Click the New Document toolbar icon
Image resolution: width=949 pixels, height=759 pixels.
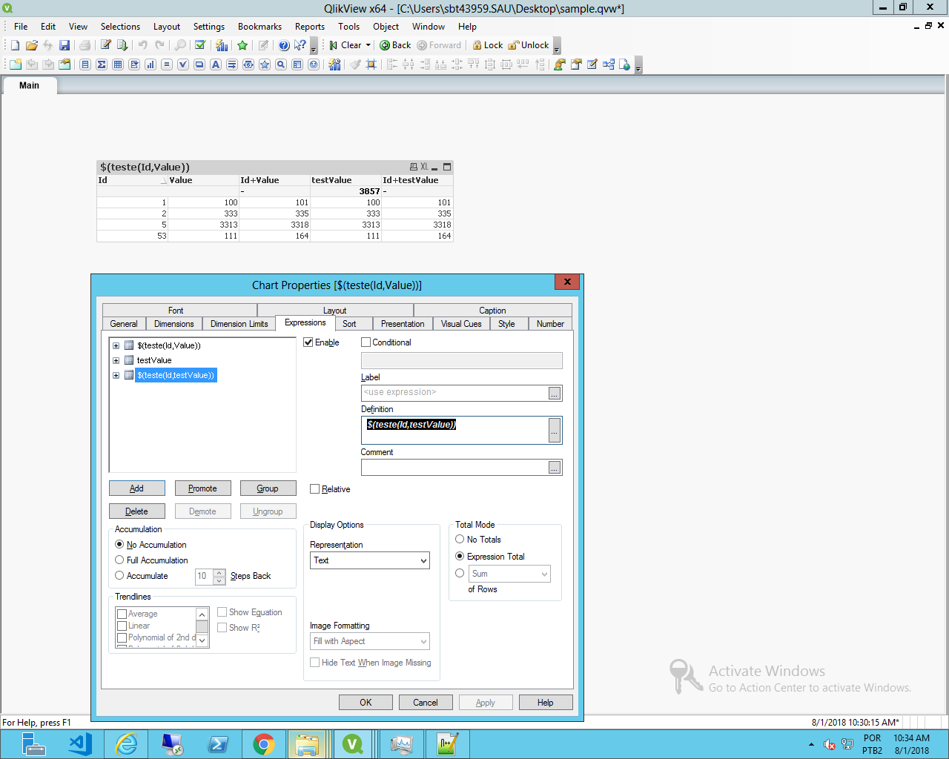[x=15, y=45]
